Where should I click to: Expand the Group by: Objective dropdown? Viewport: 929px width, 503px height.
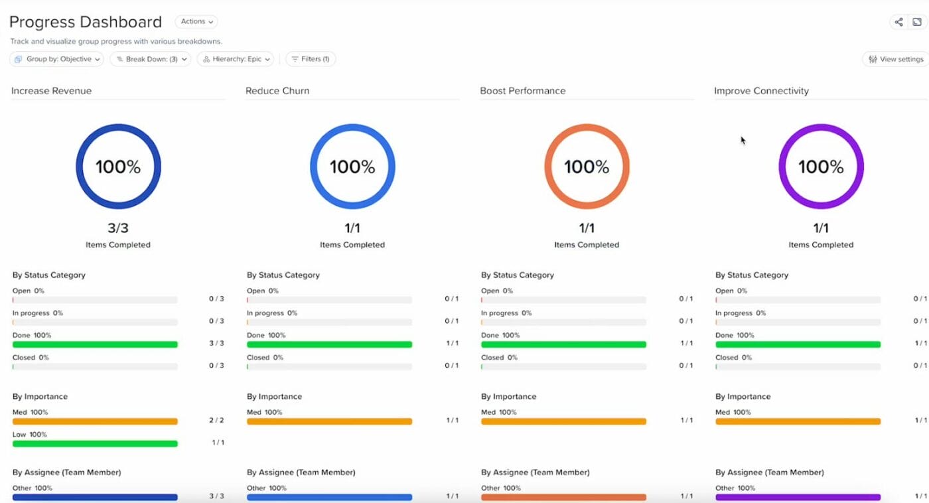coord(57,59)
